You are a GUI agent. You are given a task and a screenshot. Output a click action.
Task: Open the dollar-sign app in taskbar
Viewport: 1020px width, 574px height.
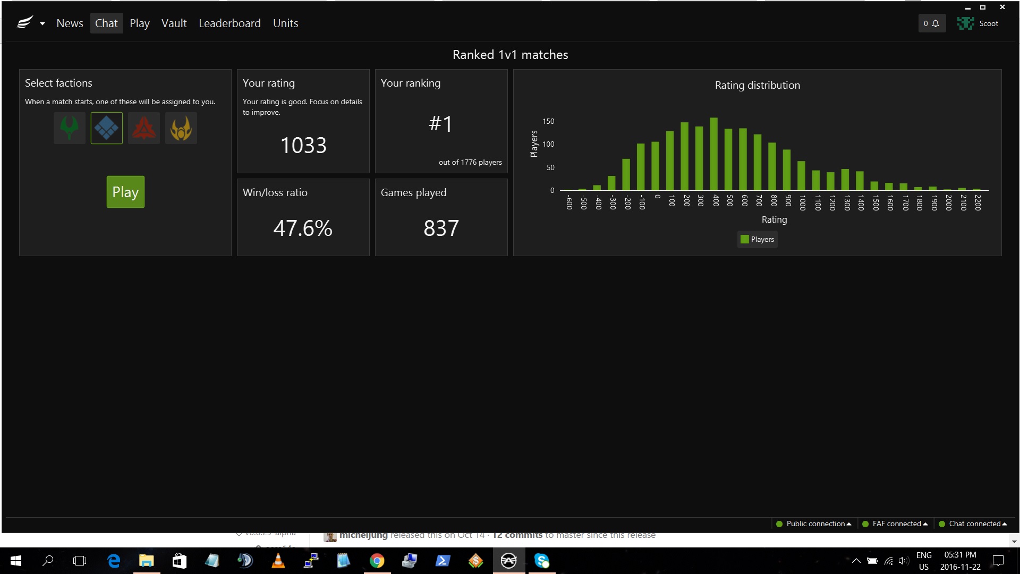coord(476,561)
